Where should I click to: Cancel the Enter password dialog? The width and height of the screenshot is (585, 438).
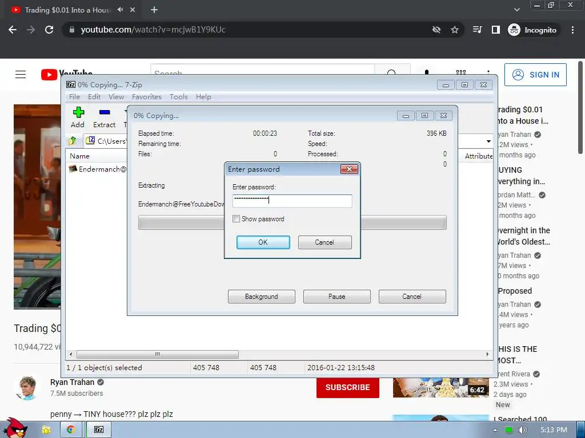pos(324,242)
